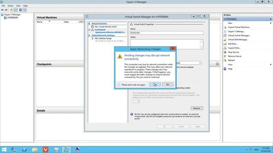Image resolution: width=273 pixels, height=153 pixels.
Task: Click Cancel in Virtual Switch Manager
Action: 181,127
